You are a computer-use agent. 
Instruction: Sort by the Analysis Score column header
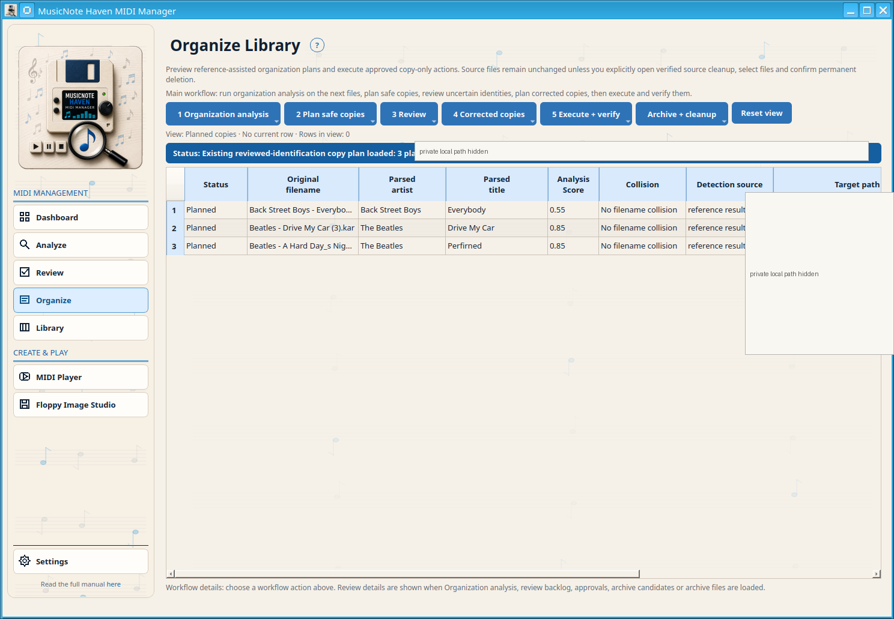573,184
